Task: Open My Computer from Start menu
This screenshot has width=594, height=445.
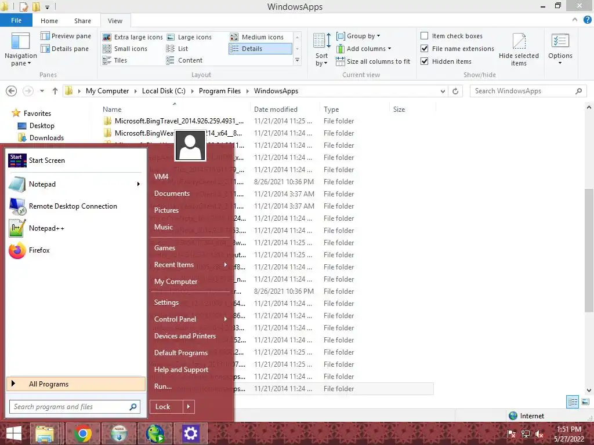Action: (176, 282)
